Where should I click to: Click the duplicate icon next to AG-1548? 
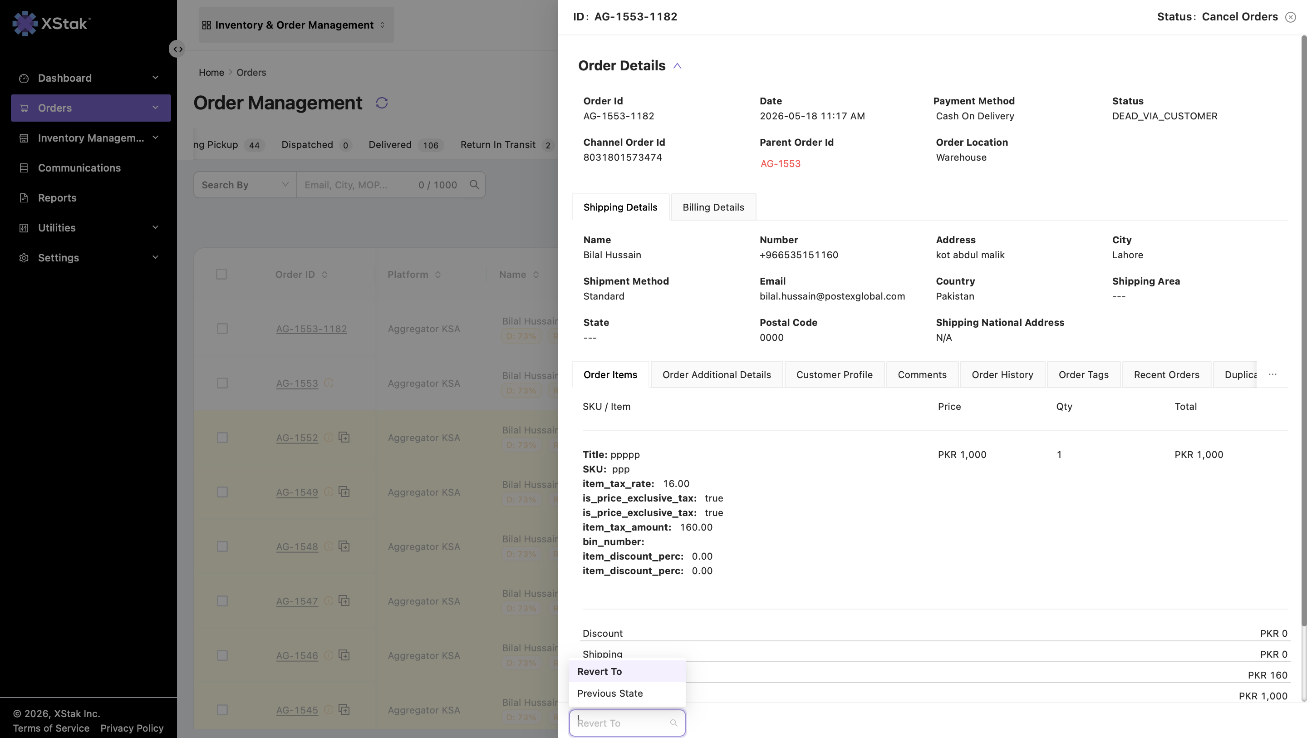click(x=344, y=546)
